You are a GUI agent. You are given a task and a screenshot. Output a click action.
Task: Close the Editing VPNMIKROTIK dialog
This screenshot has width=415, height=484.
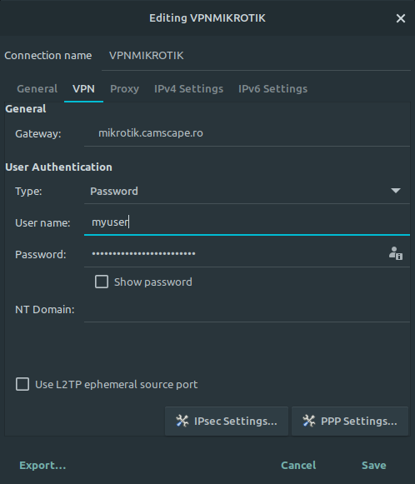click(x=401, y=18)
